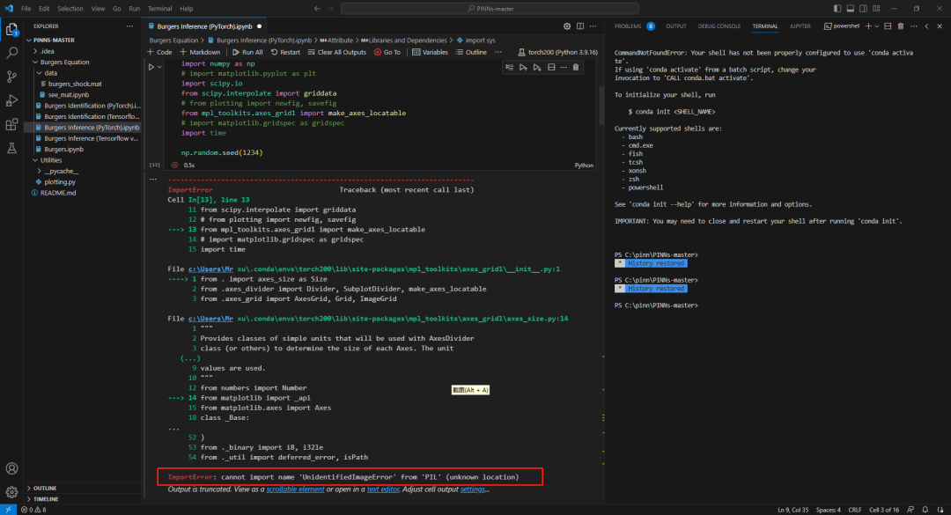951x515 pixels.
Task: Kill terminal with the trash icon
Action: 901,26
